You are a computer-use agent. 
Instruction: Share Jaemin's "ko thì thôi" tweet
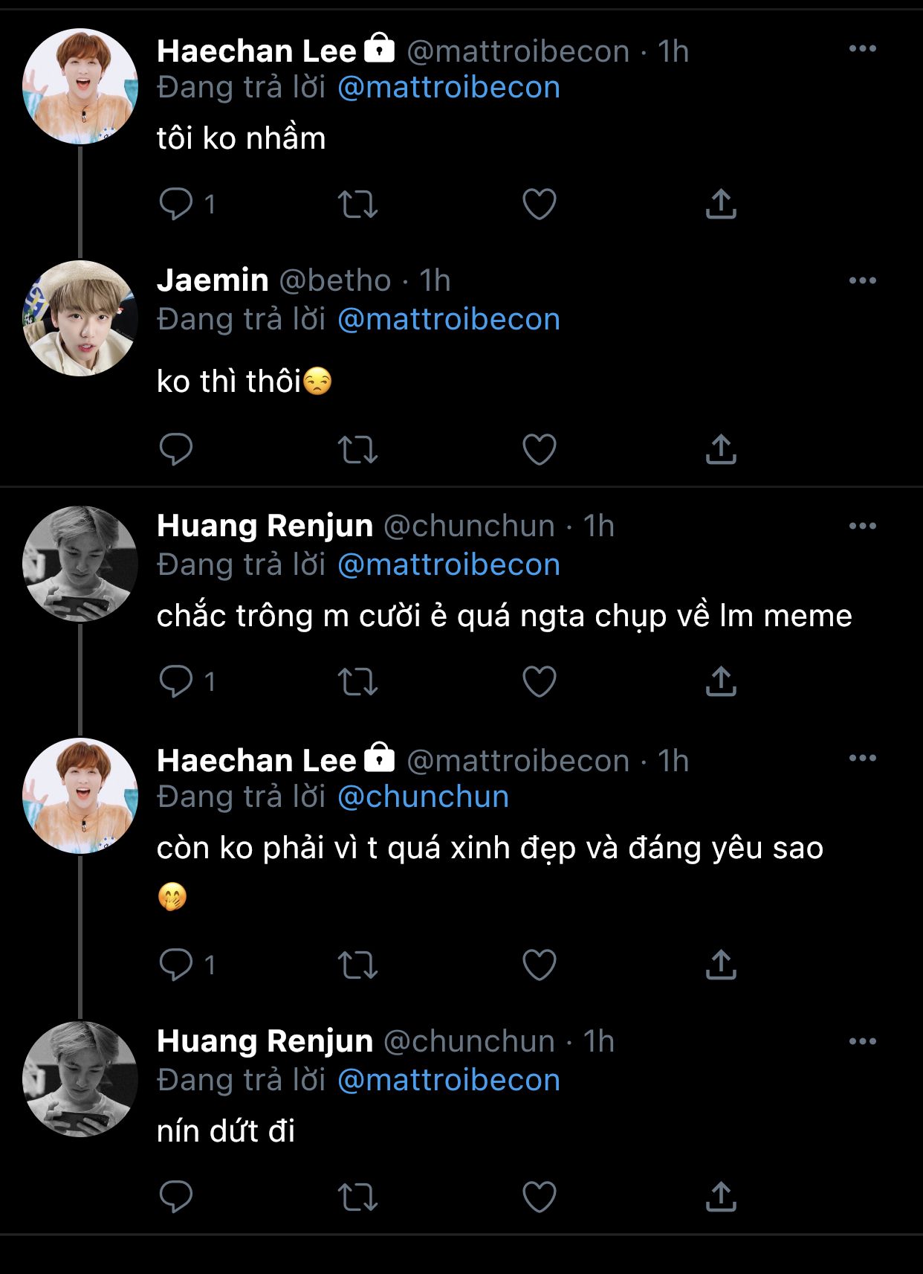click(720, 449)
